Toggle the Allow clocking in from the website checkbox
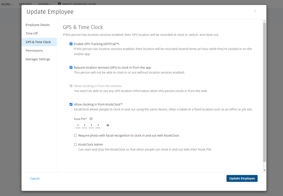This screenshot has width=283, height=196. click(71, 86)
